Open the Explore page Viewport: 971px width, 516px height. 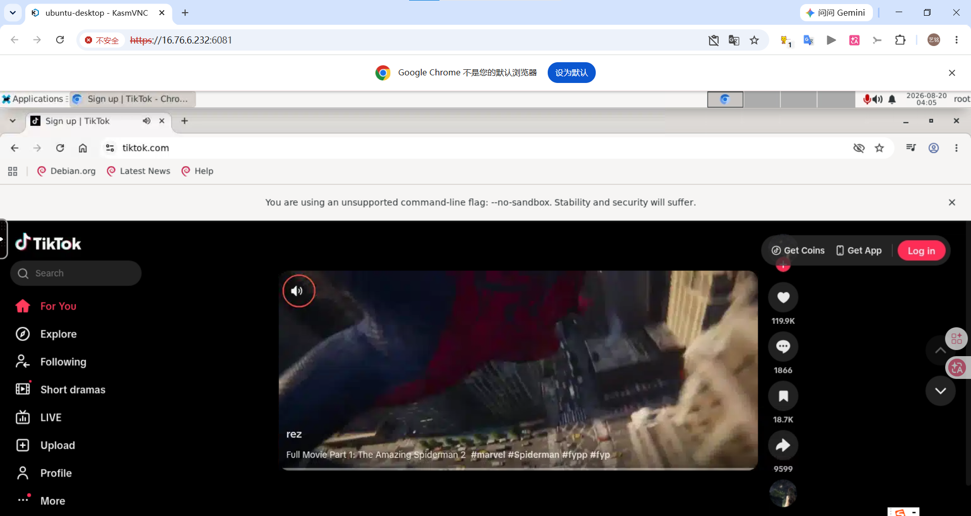pos(58,334)
